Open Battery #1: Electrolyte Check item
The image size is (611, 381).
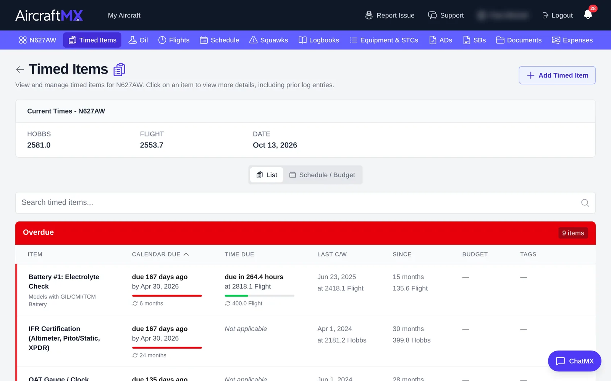[64, 282]
